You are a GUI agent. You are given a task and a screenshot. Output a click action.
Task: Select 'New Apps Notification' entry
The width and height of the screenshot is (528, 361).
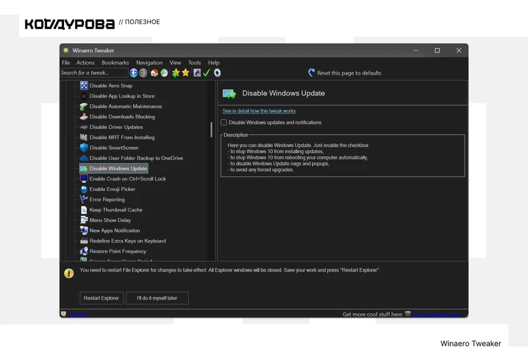(114, 230)
